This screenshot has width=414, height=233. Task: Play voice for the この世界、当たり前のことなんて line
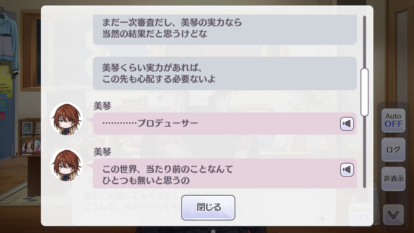pyautogui.click(x=347, y=170)
